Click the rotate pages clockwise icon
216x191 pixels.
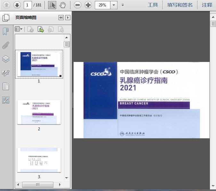click(61, 29)
